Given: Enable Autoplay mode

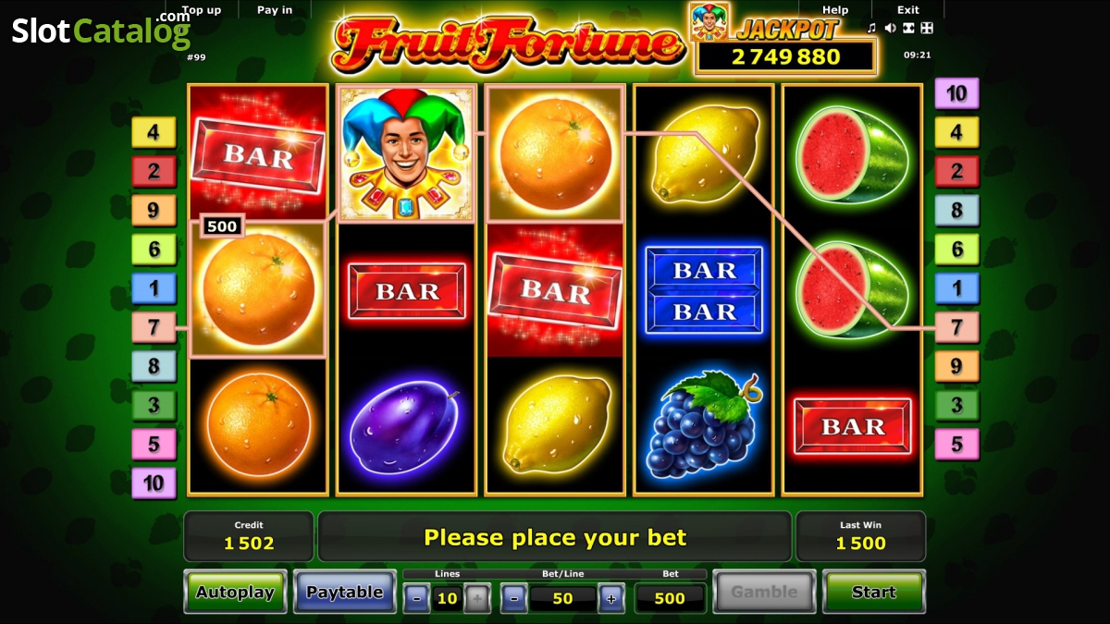Looking at the screenshot, I should click(x=235, y=592).
